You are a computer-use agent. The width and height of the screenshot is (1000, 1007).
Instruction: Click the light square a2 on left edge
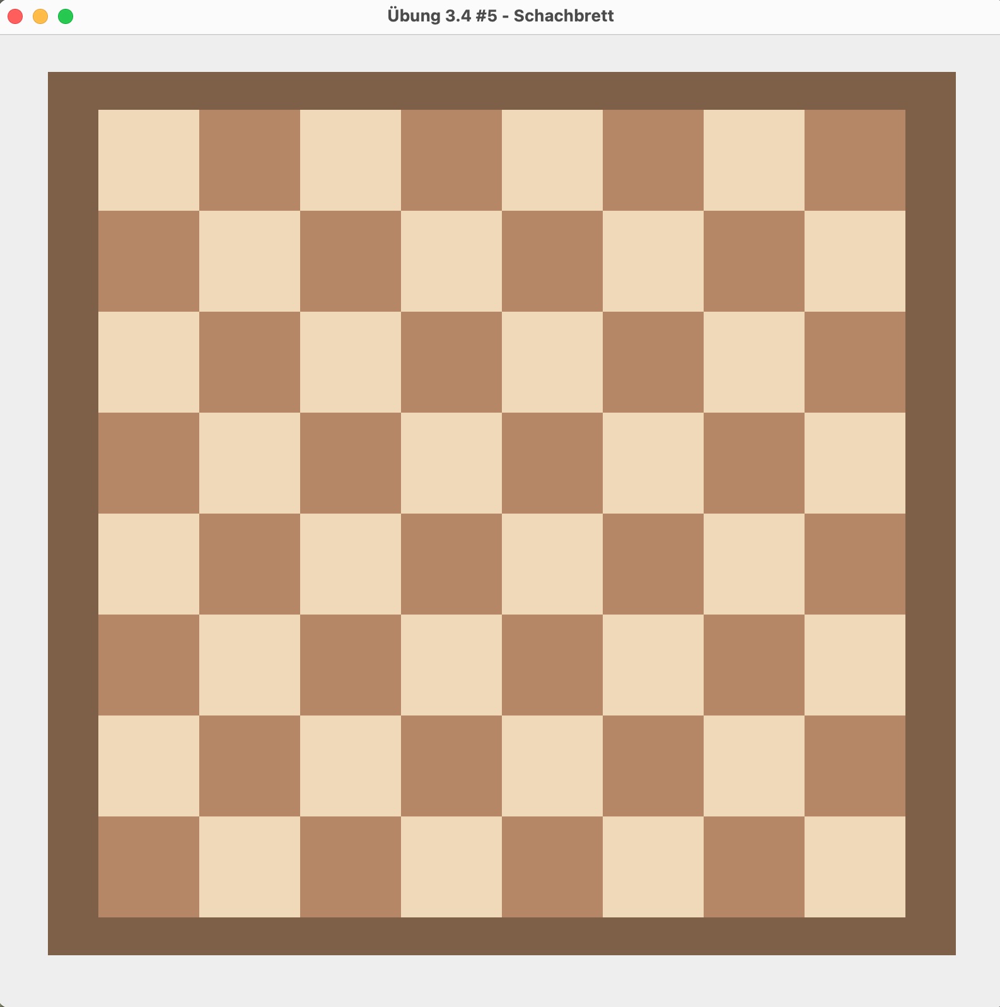pyautogui.click(x=149, y=766)
